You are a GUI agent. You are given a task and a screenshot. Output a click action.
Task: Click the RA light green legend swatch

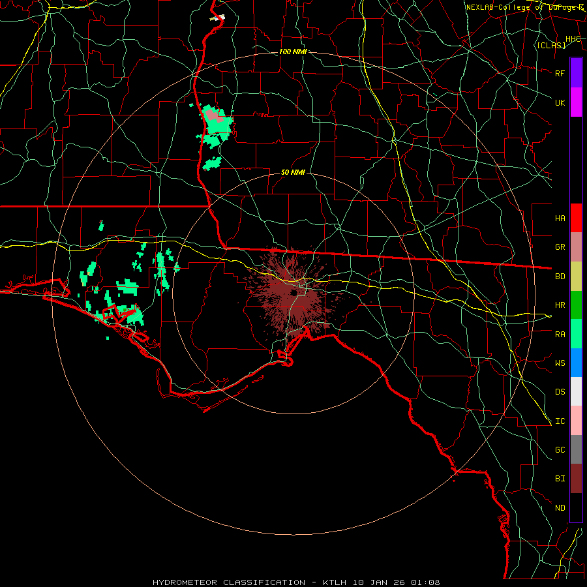point(576,334)
